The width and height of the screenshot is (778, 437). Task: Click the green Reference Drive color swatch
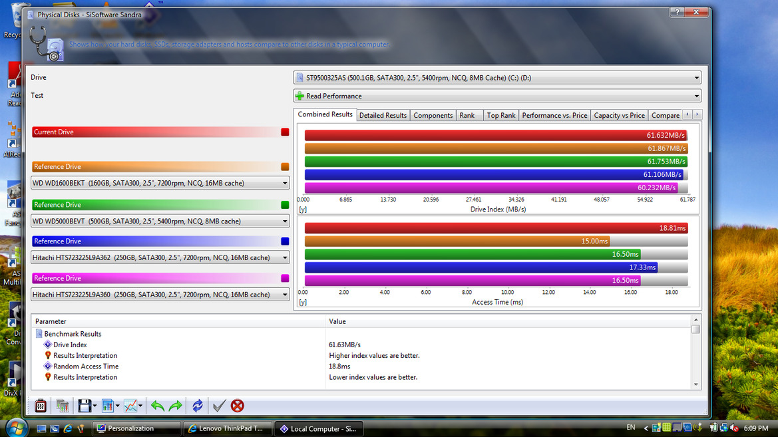285,205
